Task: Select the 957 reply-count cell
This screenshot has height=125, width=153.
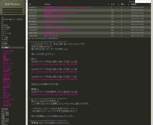Action: click(113, 19)
